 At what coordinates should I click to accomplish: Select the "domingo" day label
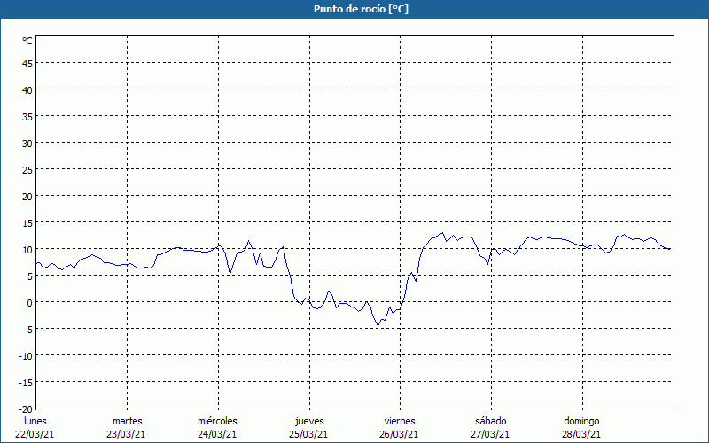pos(581,421)
